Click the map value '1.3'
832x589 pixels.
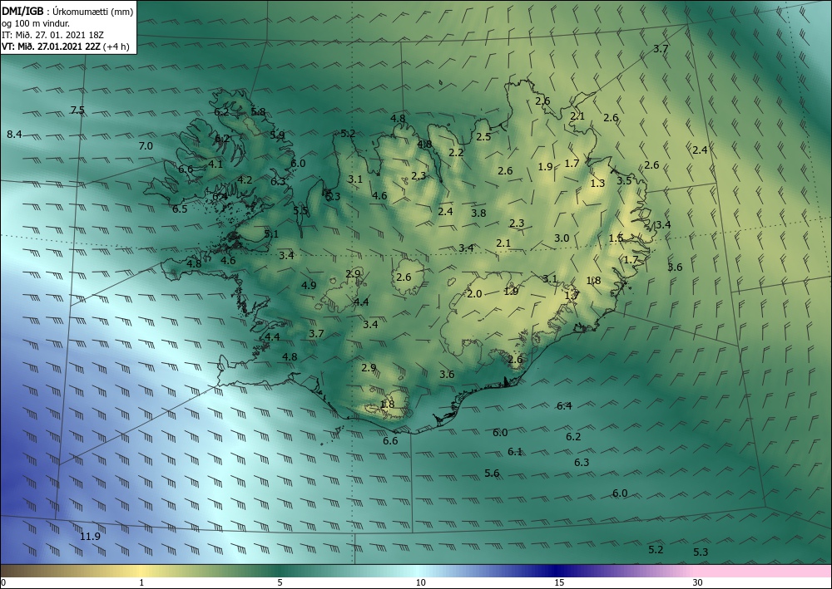pyautogui.click(x=597, y=184)
